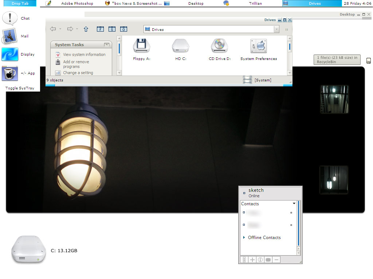This screenshot has height=279, width=373.
Task: Click the S toolbar button in Drives
Action: point(112,29)
